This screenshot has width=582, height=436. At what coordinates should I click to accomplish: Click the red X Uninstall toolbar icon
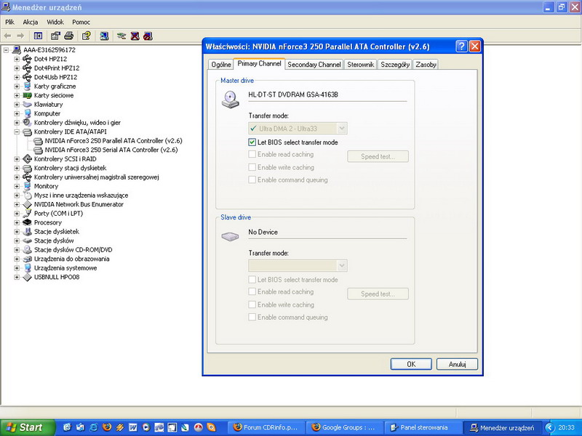point(135,36)
